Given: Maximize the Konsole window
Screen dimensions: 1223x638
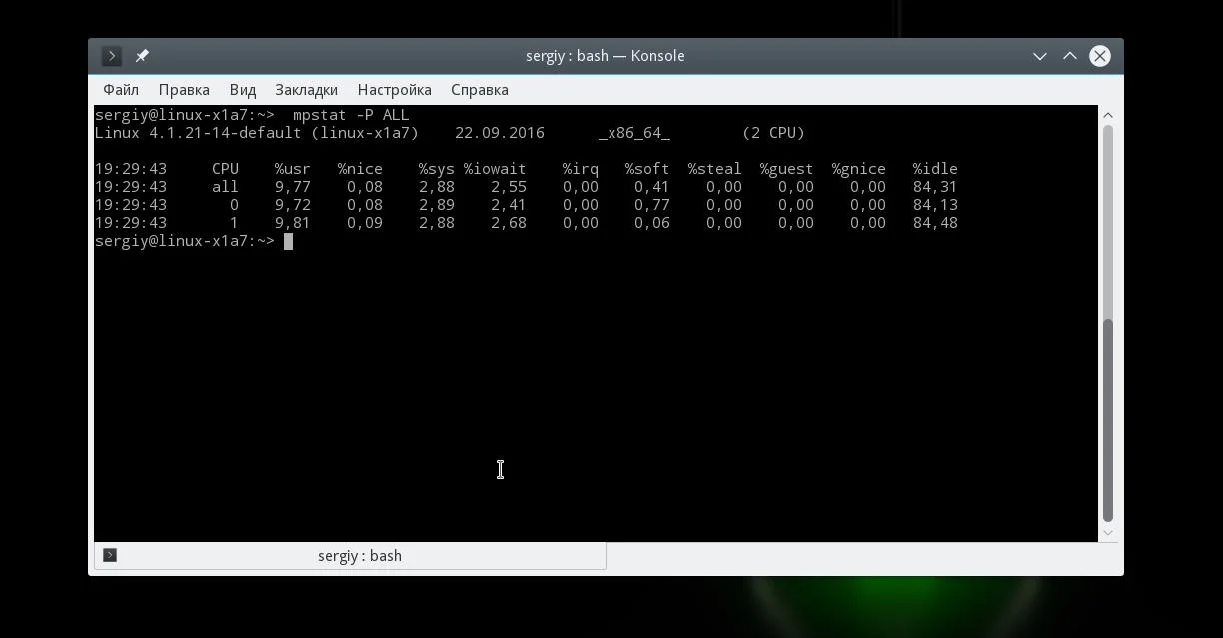Looking at the screenshot, I should pyautogui.click(x=1069, y=56).
